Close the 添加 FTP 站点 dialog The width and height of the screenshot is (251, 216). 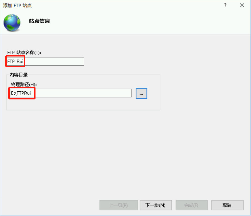pos(242,5)
